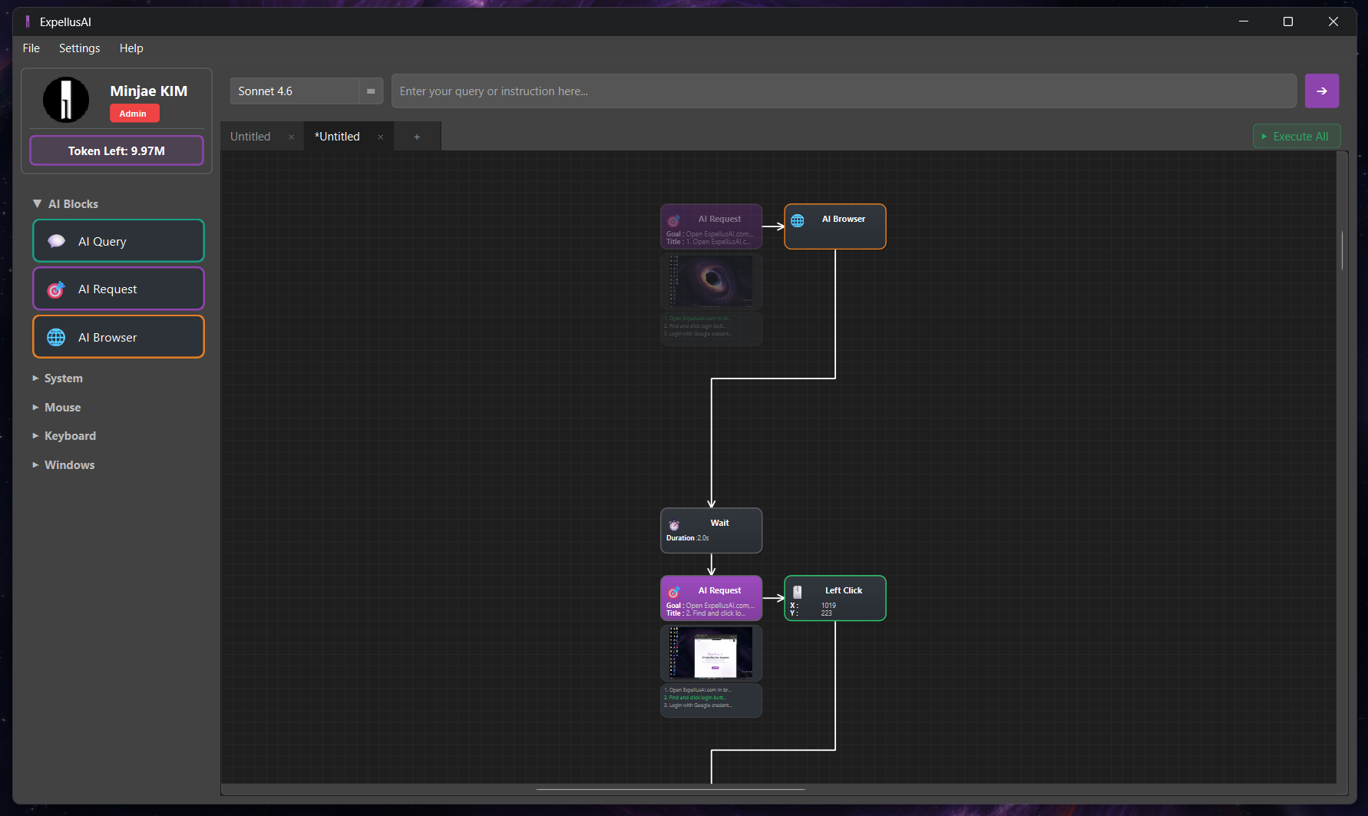Select the AI Query block in sidebar
This screenshot has width=1368, height=816.
tap(118, 240)
